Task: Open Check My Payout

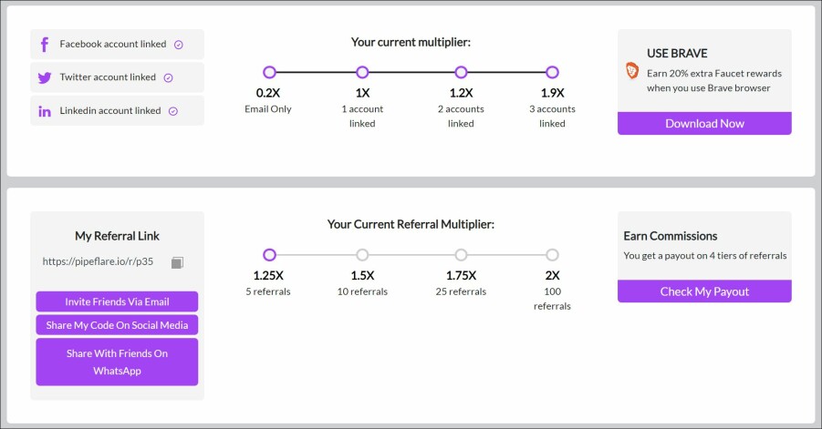Action: point(704,291)
